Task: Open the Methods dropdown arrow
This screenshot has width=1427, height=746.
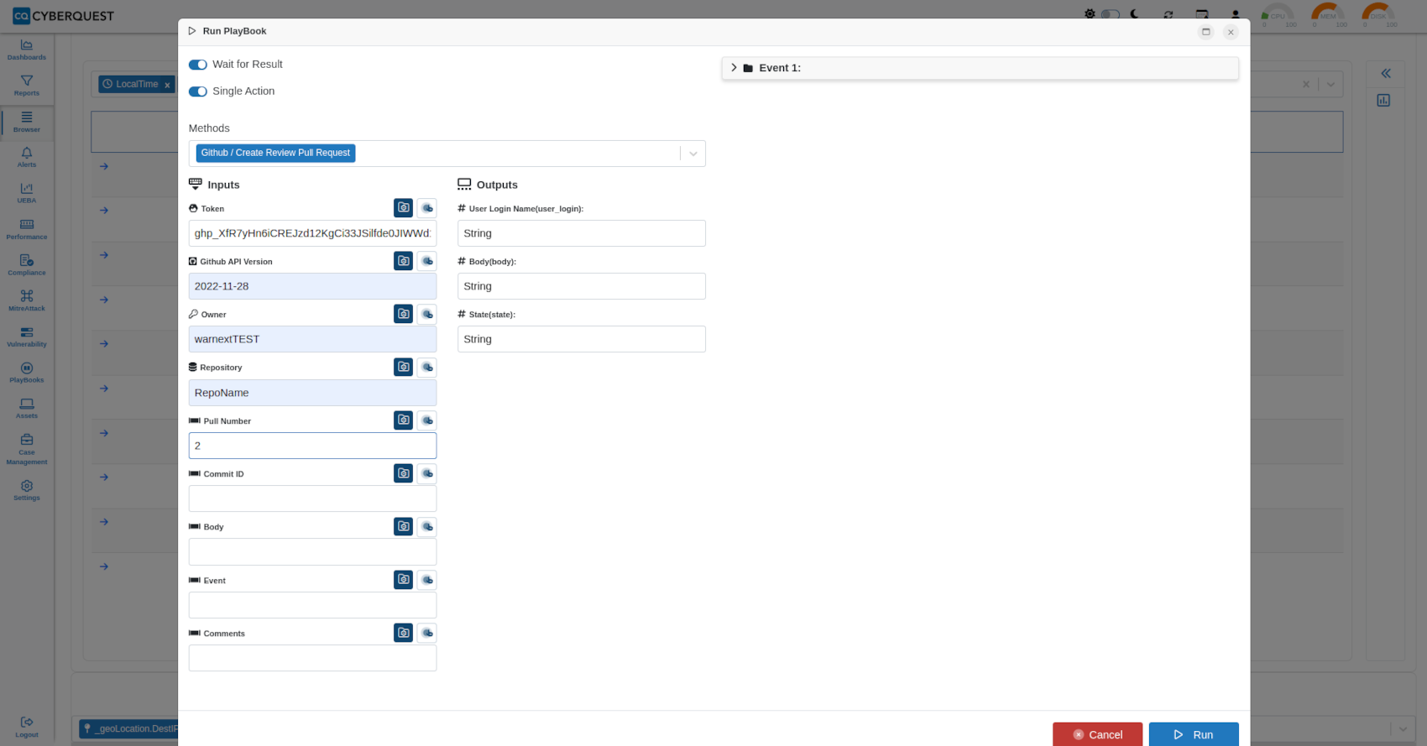Action: pos(693,154)
